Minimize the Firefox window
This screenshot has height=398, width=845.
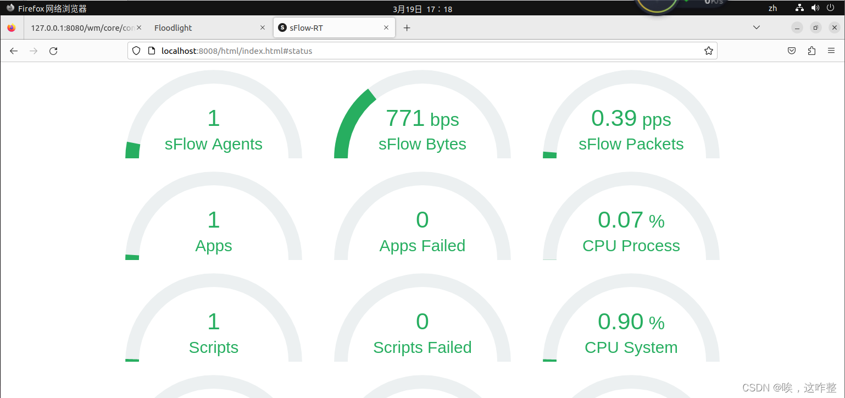tap(797, 27)
